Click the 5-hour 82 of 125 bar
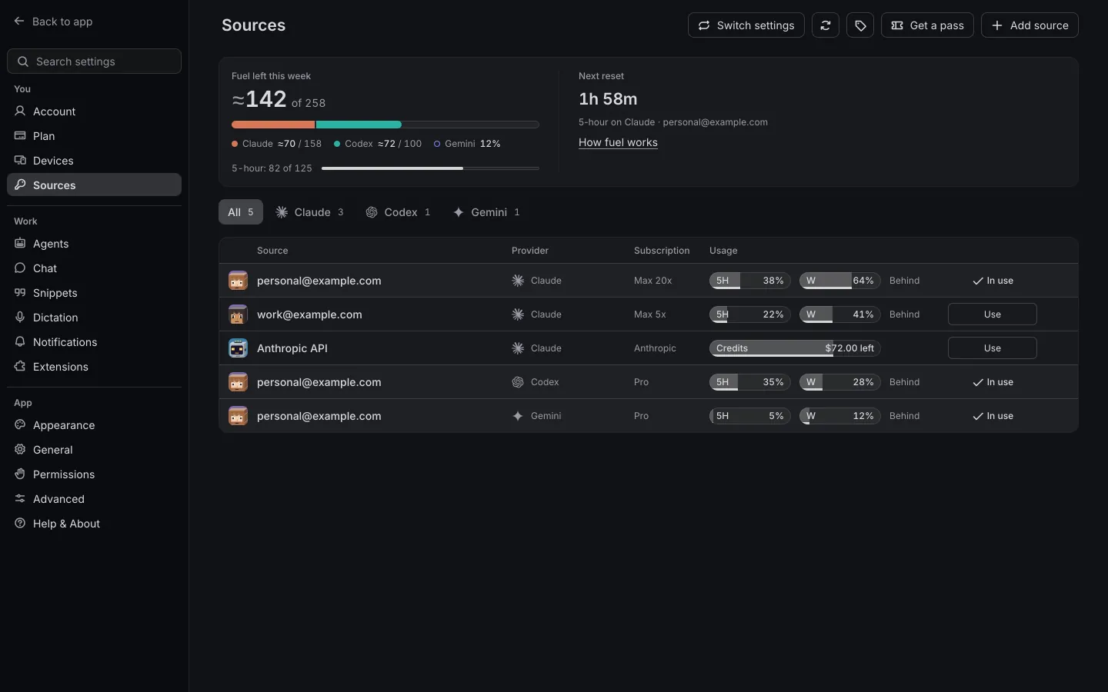 coord(430,168)
